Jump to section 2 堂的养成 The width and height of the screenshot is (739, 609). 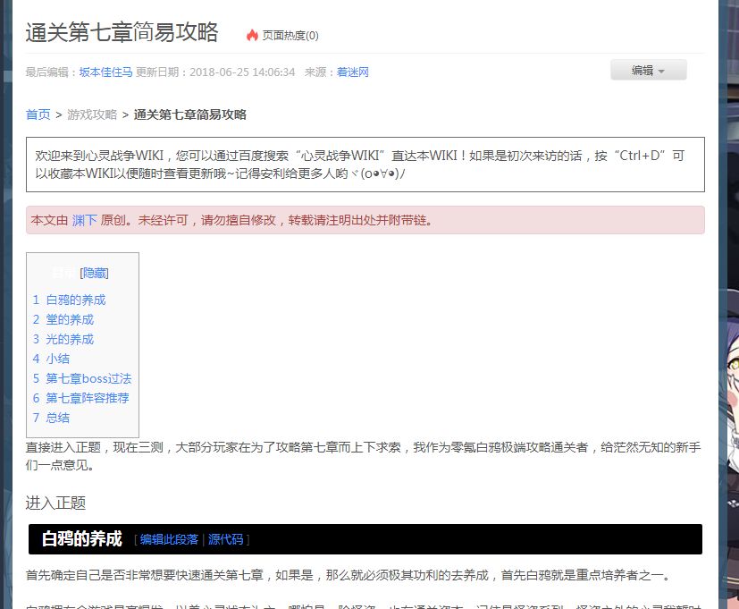coord(63,320)
